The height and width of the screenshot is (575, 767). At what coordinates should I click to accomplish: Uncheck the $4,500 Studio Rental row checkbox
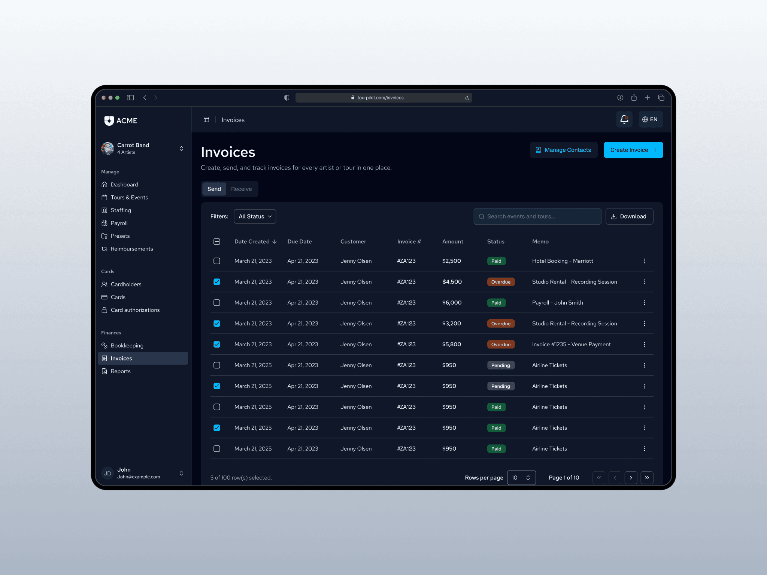coord(217,282)
